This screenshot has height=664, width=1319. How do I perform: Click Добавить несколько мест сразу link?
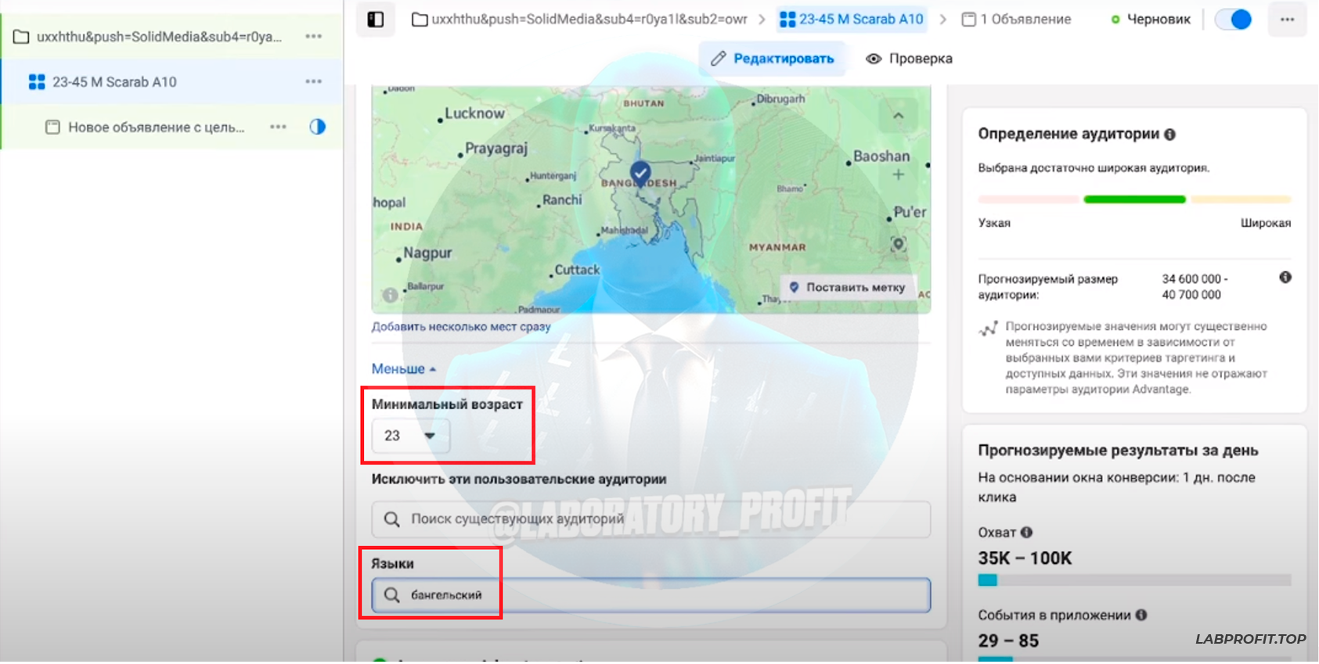tap(461, 327)
